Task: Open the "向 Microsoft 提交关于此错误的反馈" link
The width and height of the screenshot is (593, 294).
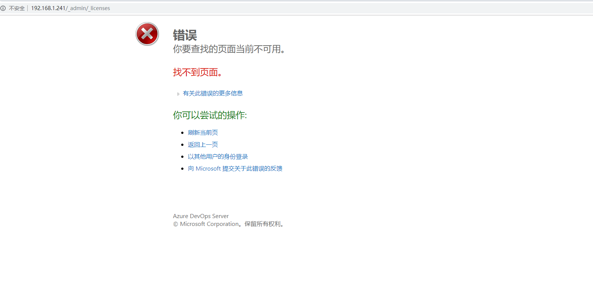Action: pos(235,169)
